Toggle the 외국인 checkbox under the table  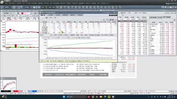58,35
